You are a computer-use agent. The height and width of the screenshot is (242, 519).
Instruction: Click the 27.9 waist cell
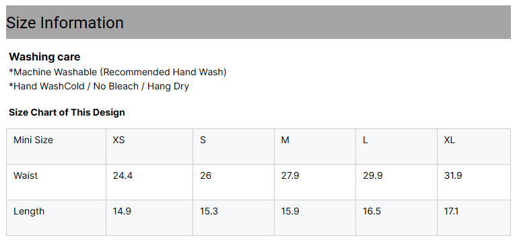tap(315, 182)
